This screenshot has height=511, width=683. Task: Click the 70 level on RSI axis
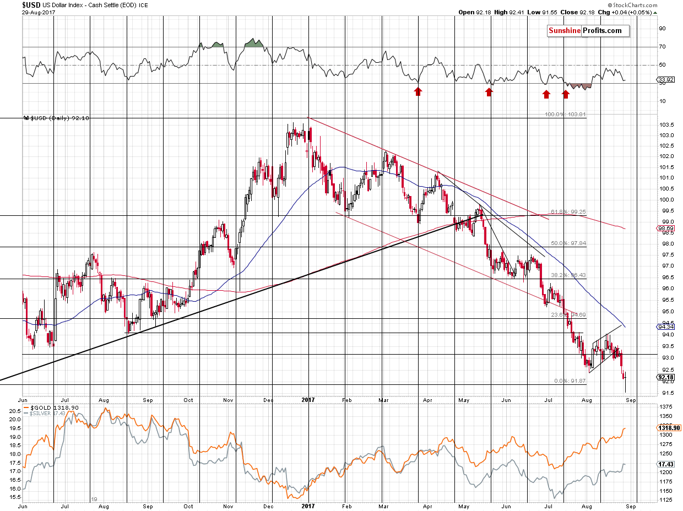(663, 47)
